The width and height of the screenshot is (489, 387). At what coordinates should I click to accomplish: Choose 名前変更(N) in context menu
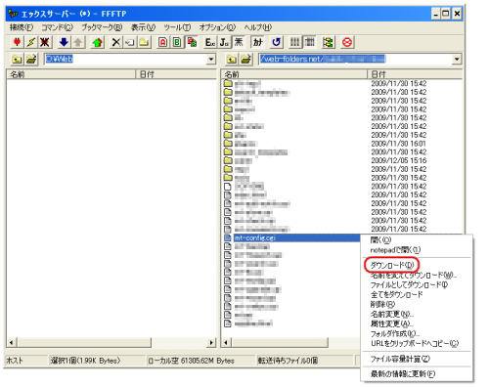pyautogui.click(x=417, y=314)
